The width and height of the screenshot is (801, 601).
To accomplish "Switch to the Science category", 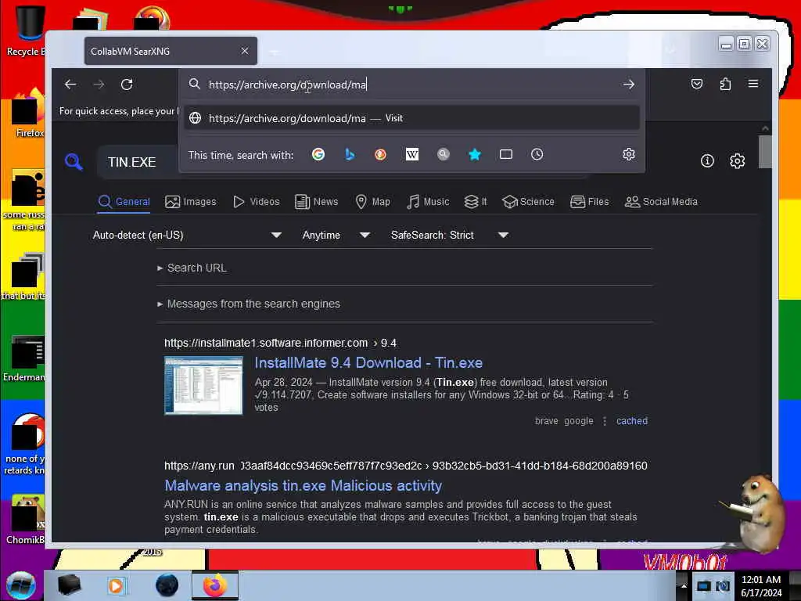I will click(x=528, y=202).
